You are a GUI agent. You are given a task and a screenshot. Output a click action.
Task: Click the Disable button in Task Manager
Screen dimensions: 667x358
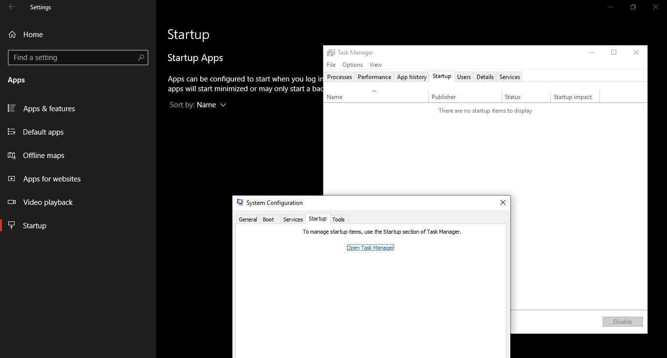tap(623, 321)
